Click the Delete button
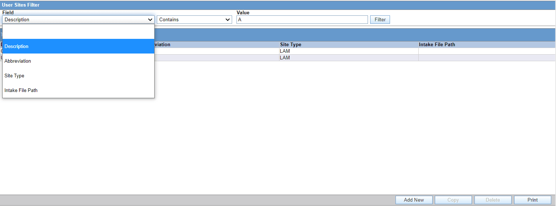Viewport: 556px width, 206px height. [x=493, y=200]
